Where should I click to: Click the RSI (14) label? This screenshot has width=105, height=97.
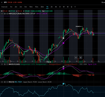(11, 82)
